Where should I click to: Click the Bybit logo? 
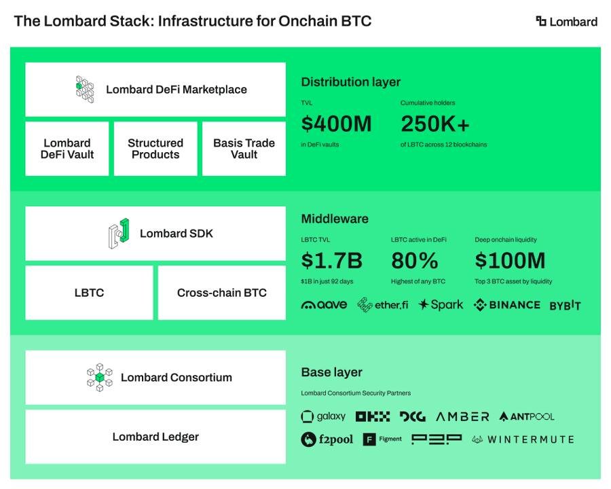[565, 306]
